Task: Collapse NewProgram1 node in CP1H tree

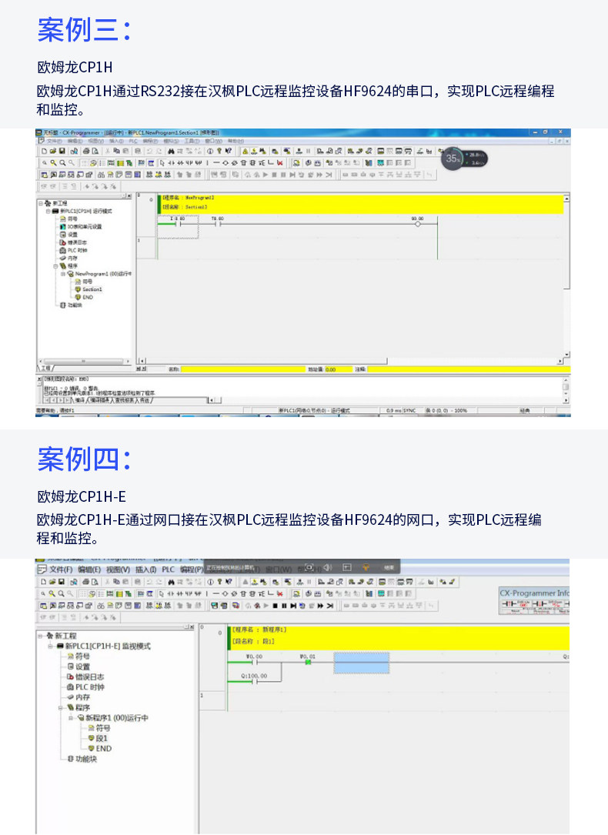Action: pos(63,274)
